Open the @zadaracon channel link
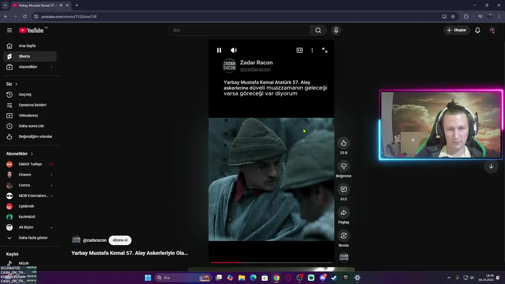 tap(95, 240)
